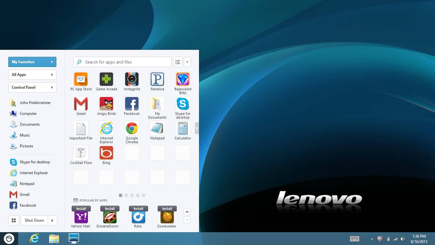Viewport: 435px width, 245px height.
Task: Expand the dropdown arrow next to list view
Action: click(x=187, y=62)
